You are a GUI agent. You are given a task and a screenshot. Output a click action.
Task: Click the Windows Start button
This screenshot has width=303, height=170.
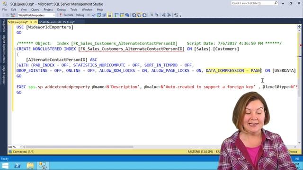5,166
